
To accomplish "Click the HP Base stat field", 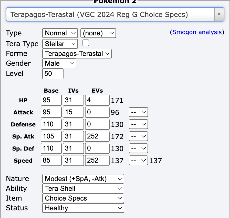I will tap(51, 100).
